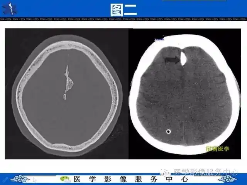Viewport: 247px width, 185px height.
Task: Open the left bone-window CT image
Action: click(x=66, y=93)
